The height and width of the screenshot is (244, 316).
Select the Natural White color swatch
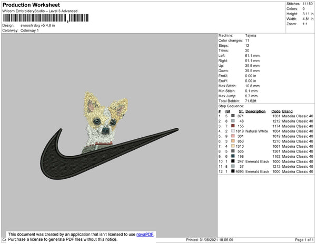(x=233, y=131)
